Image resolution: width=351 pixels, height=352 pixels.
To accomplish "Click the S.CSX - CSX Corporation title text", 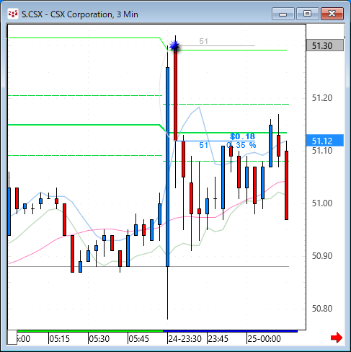I will pyautogui.click(x=80, y=14).
